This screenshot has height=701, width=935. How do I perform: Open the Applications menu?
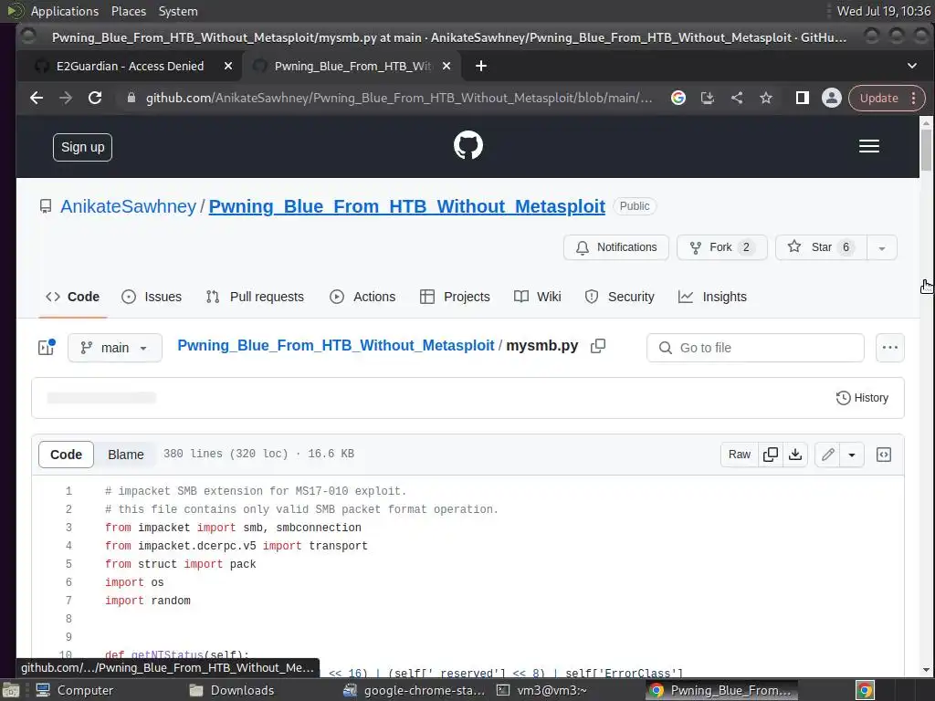pos(65,11)
